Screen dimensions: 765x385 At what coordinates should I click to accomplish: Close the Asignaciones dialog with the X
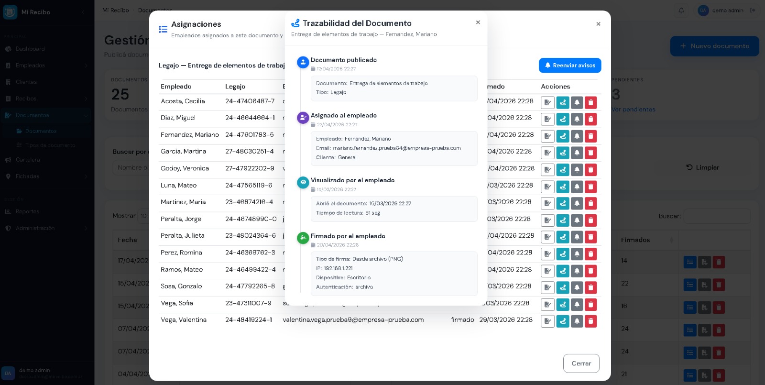pos(598,24)
